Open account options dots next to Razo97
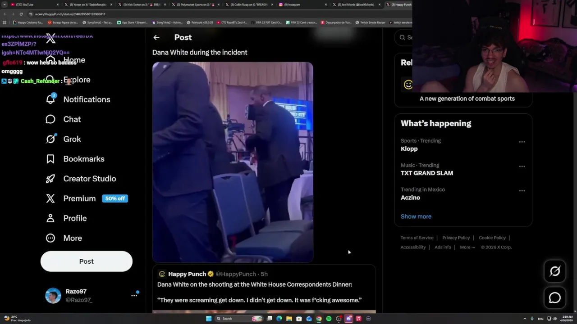 (134, 295)
